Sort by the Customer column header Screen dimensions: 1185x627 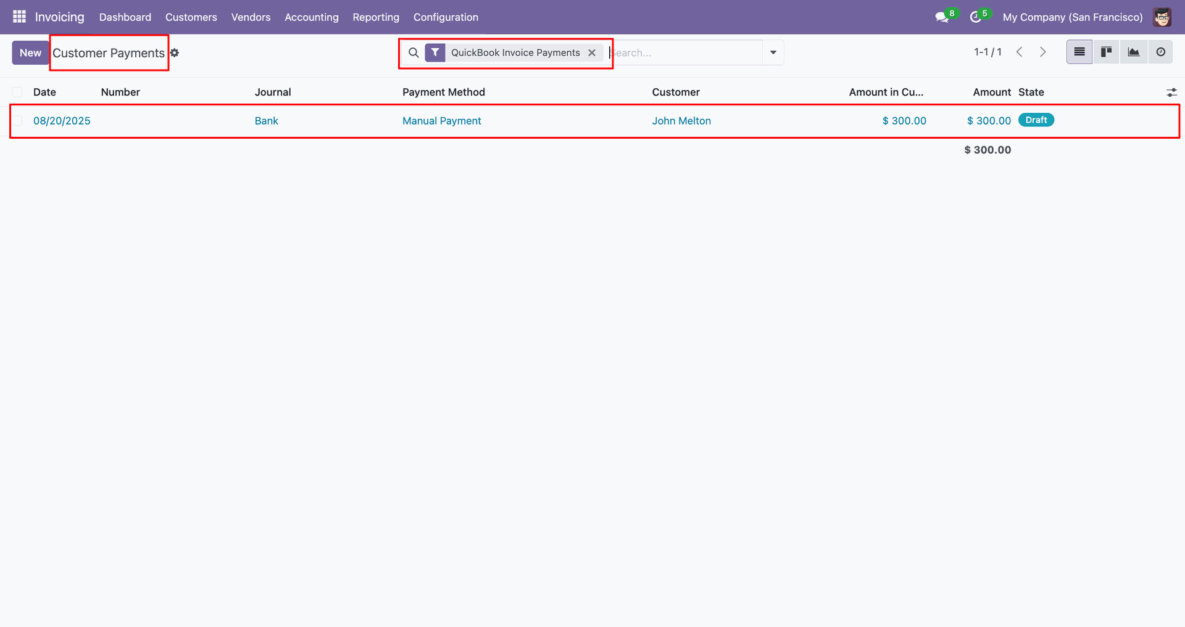[676, 92]
